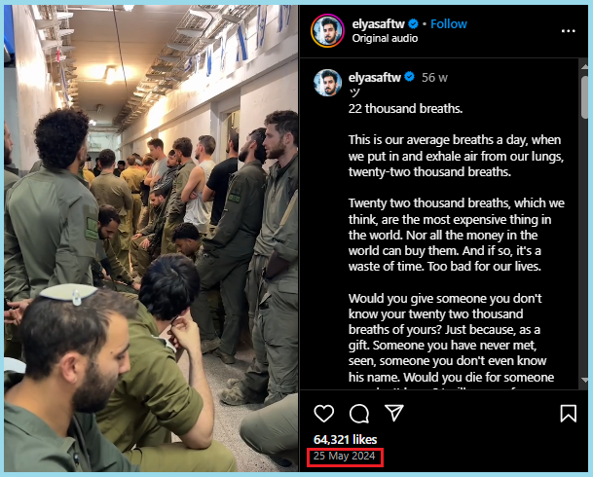View the 64,321 likes list
593x477 pixels.
(346, 439)
